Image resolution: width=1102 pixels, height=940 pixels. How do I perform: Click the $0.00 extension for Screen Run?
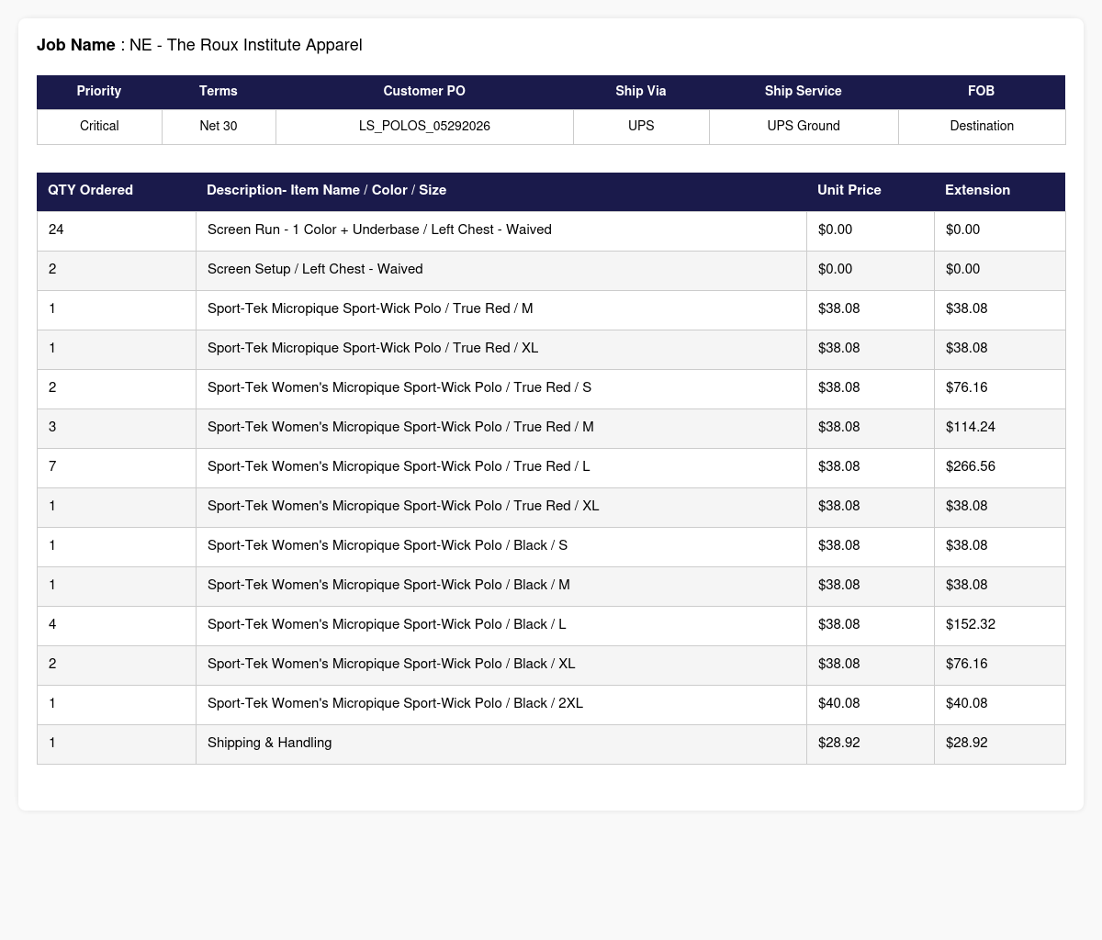[x=963, y=229]
